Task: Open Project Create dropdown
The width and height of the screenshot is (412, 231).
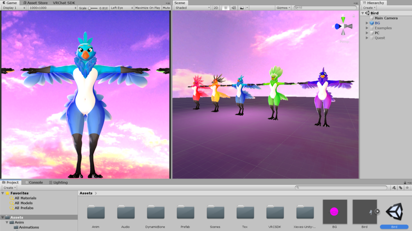Action: click(9, 188)
